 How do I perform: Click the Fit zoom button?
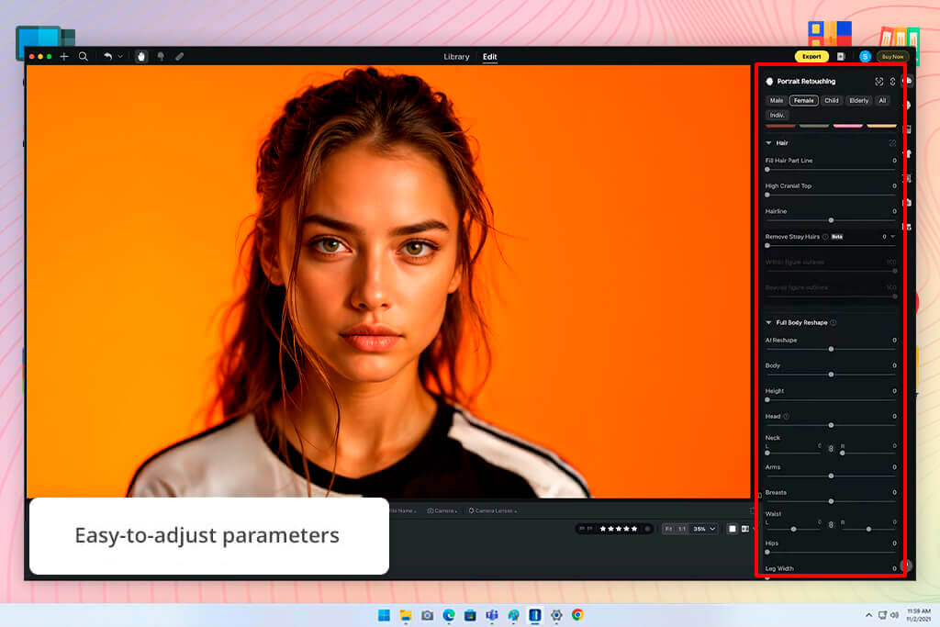(668, 529)
